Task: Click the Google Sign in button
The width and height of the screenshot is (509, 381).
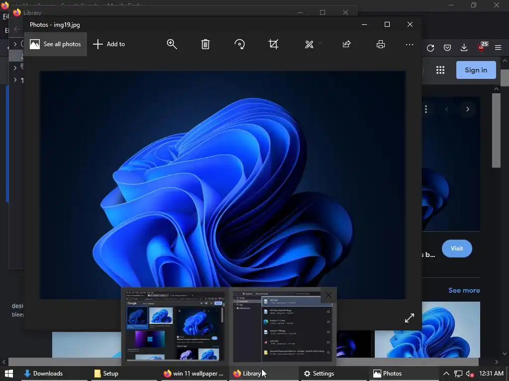Action: (x=476, y=70)
